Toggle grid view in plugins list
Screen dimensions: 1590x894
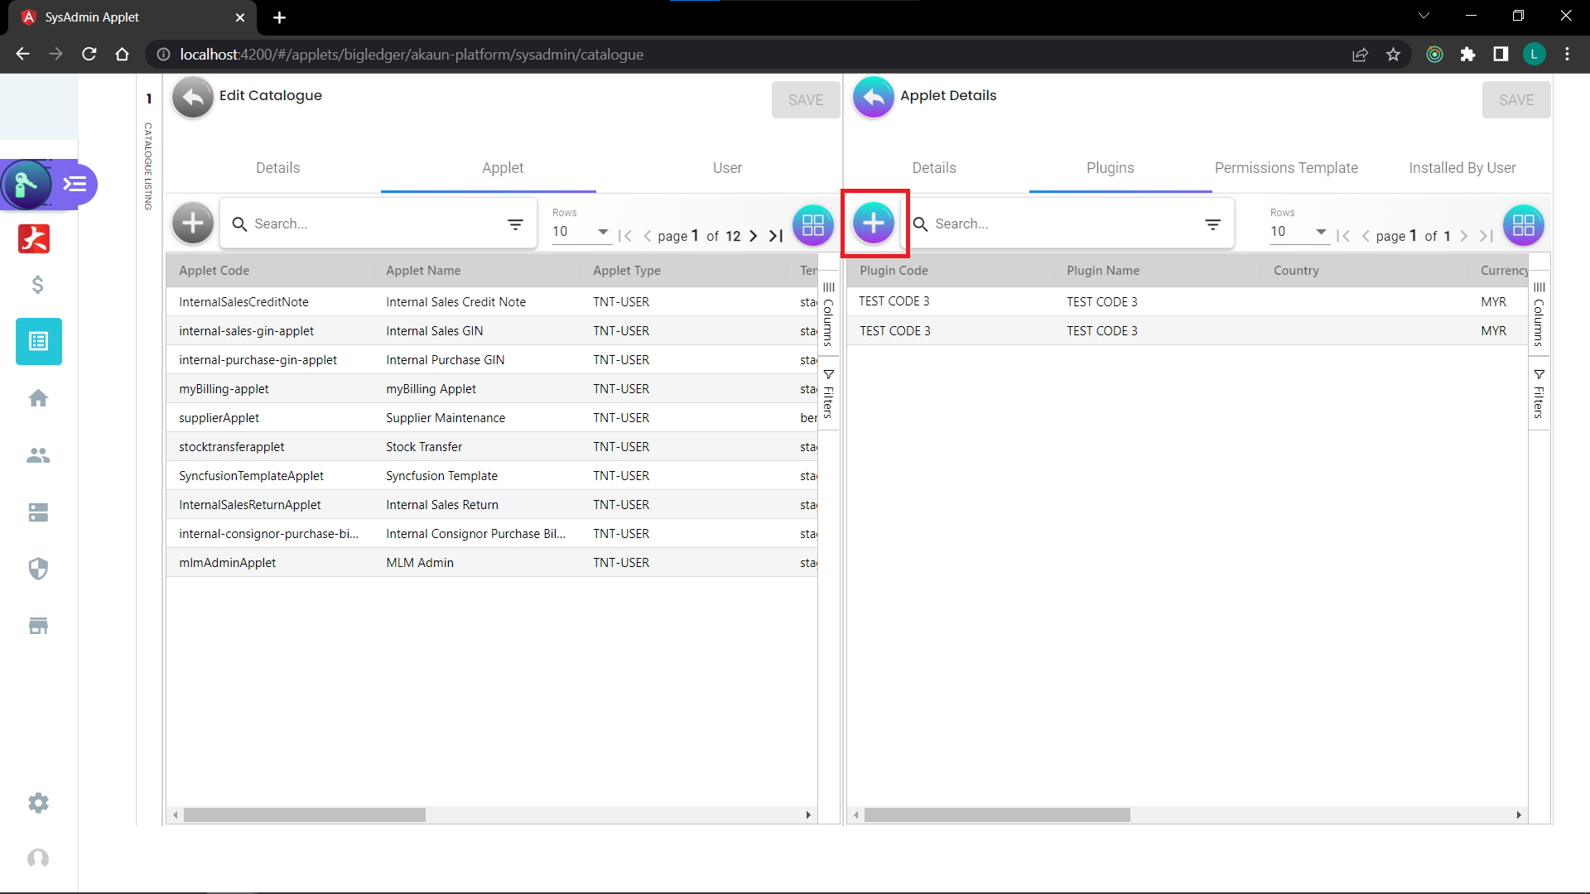click(x=1523, y=225)
